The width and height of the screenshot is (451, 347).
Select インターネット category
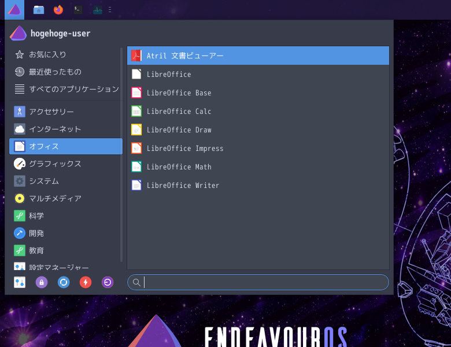pos(66,129)
